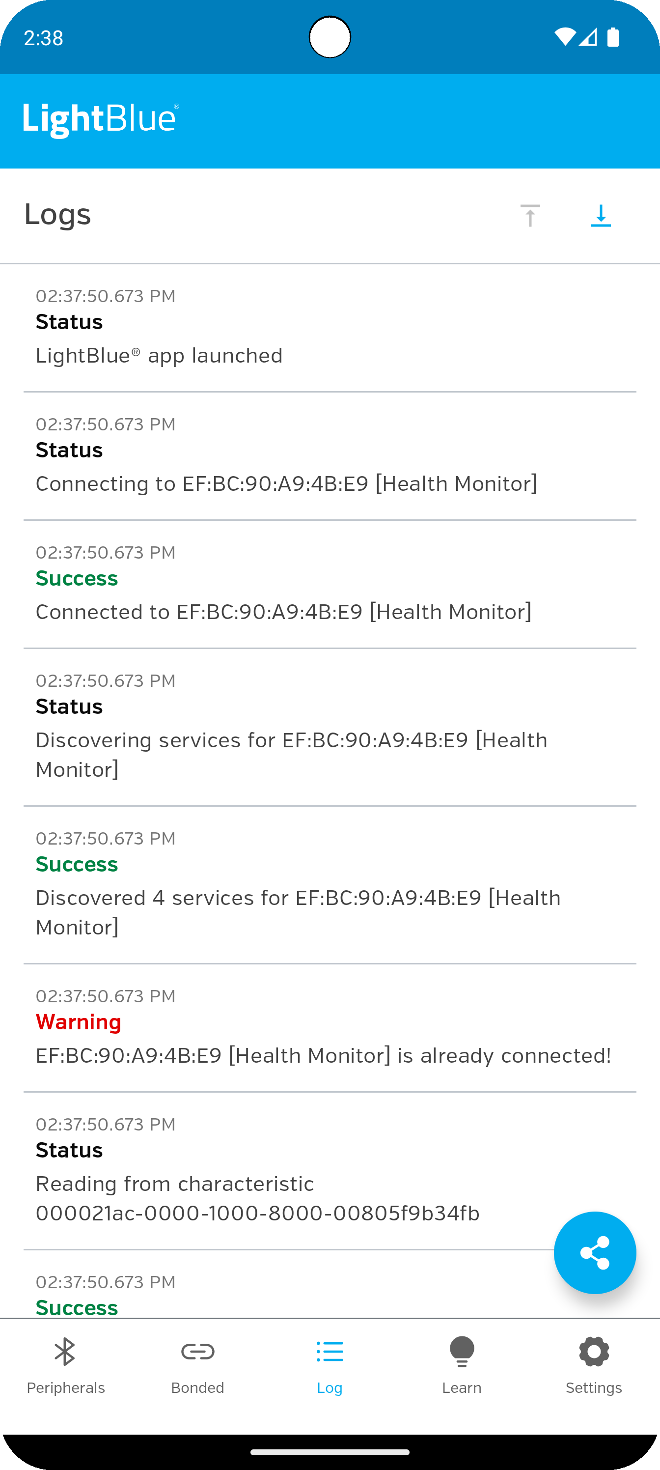Open the Learn lightbulb icon
This screenshot has width=660, height=1470.
pos(462,1351)
